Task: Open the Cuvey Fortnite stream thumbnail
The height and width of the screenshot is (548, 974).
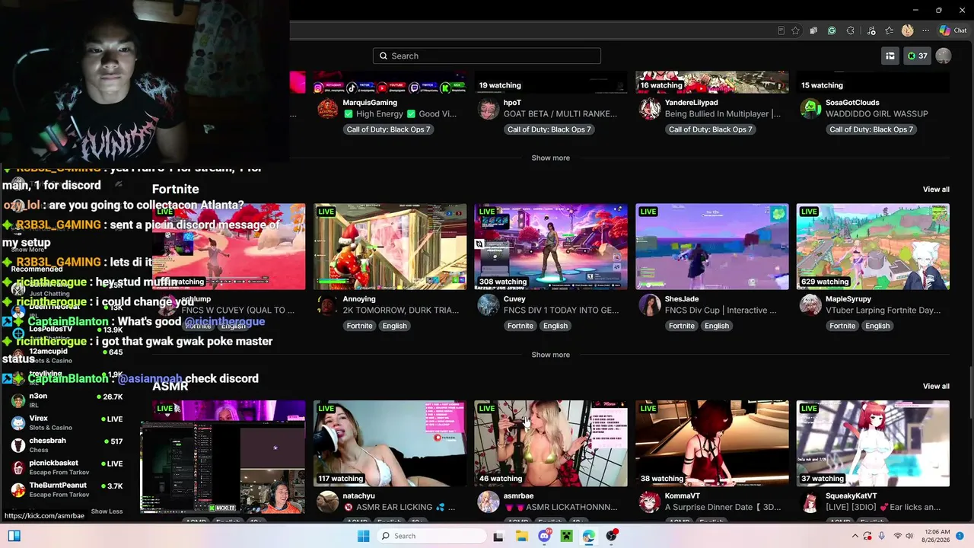Action: tap(551, 247)
